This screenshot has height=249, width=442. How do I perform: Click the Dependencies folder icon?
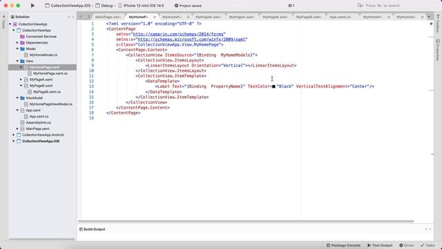23,43
